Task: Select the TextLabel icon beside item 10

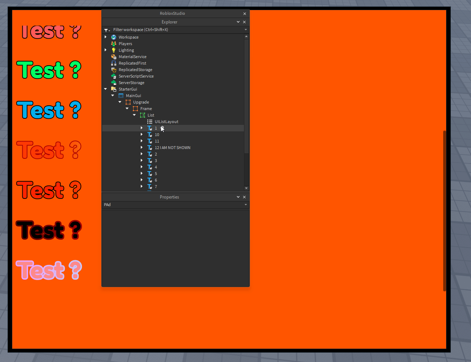Action: pyautogui.click(x=150, y=134)
